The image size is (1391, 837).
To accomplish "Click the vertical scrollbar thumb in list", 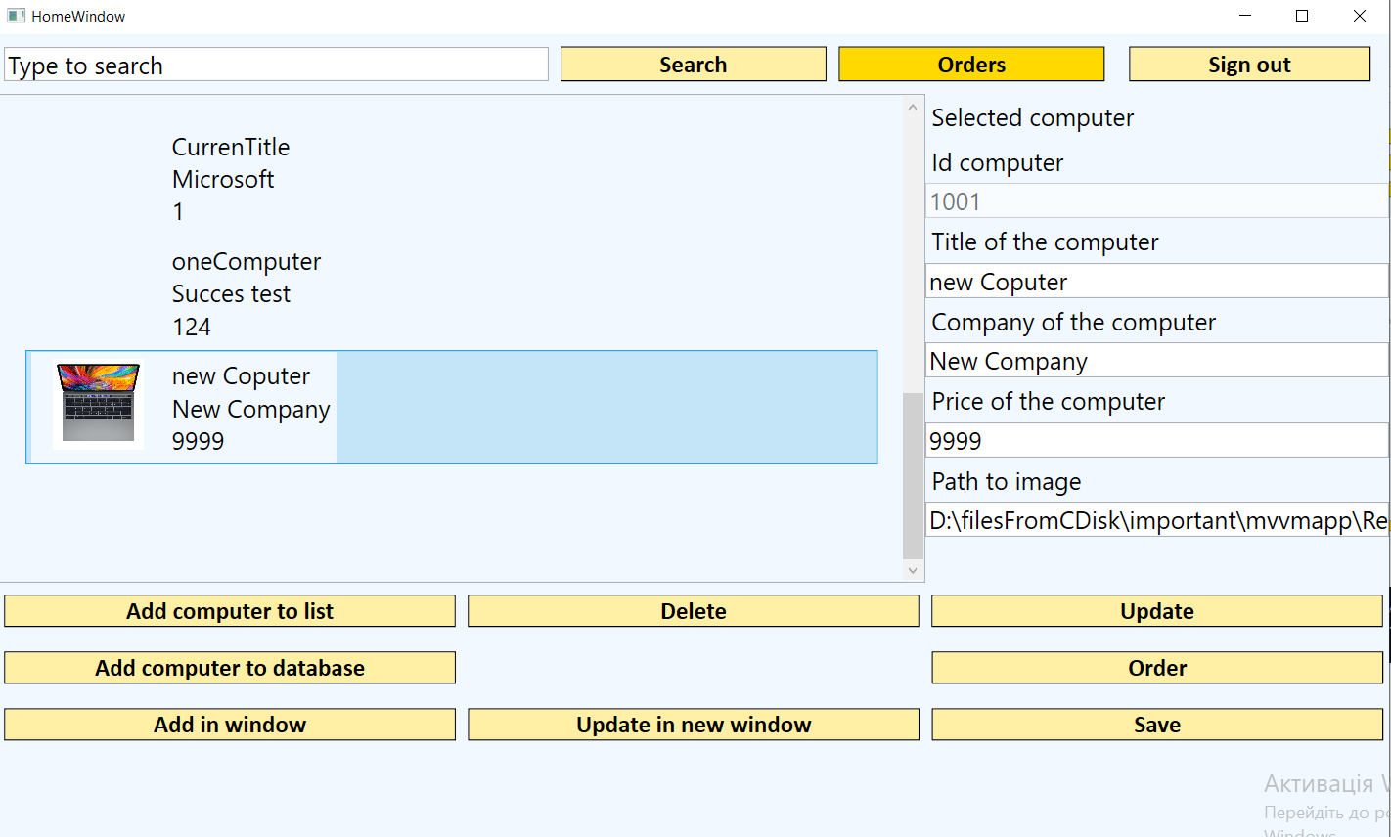I will [x=913, y=475].
